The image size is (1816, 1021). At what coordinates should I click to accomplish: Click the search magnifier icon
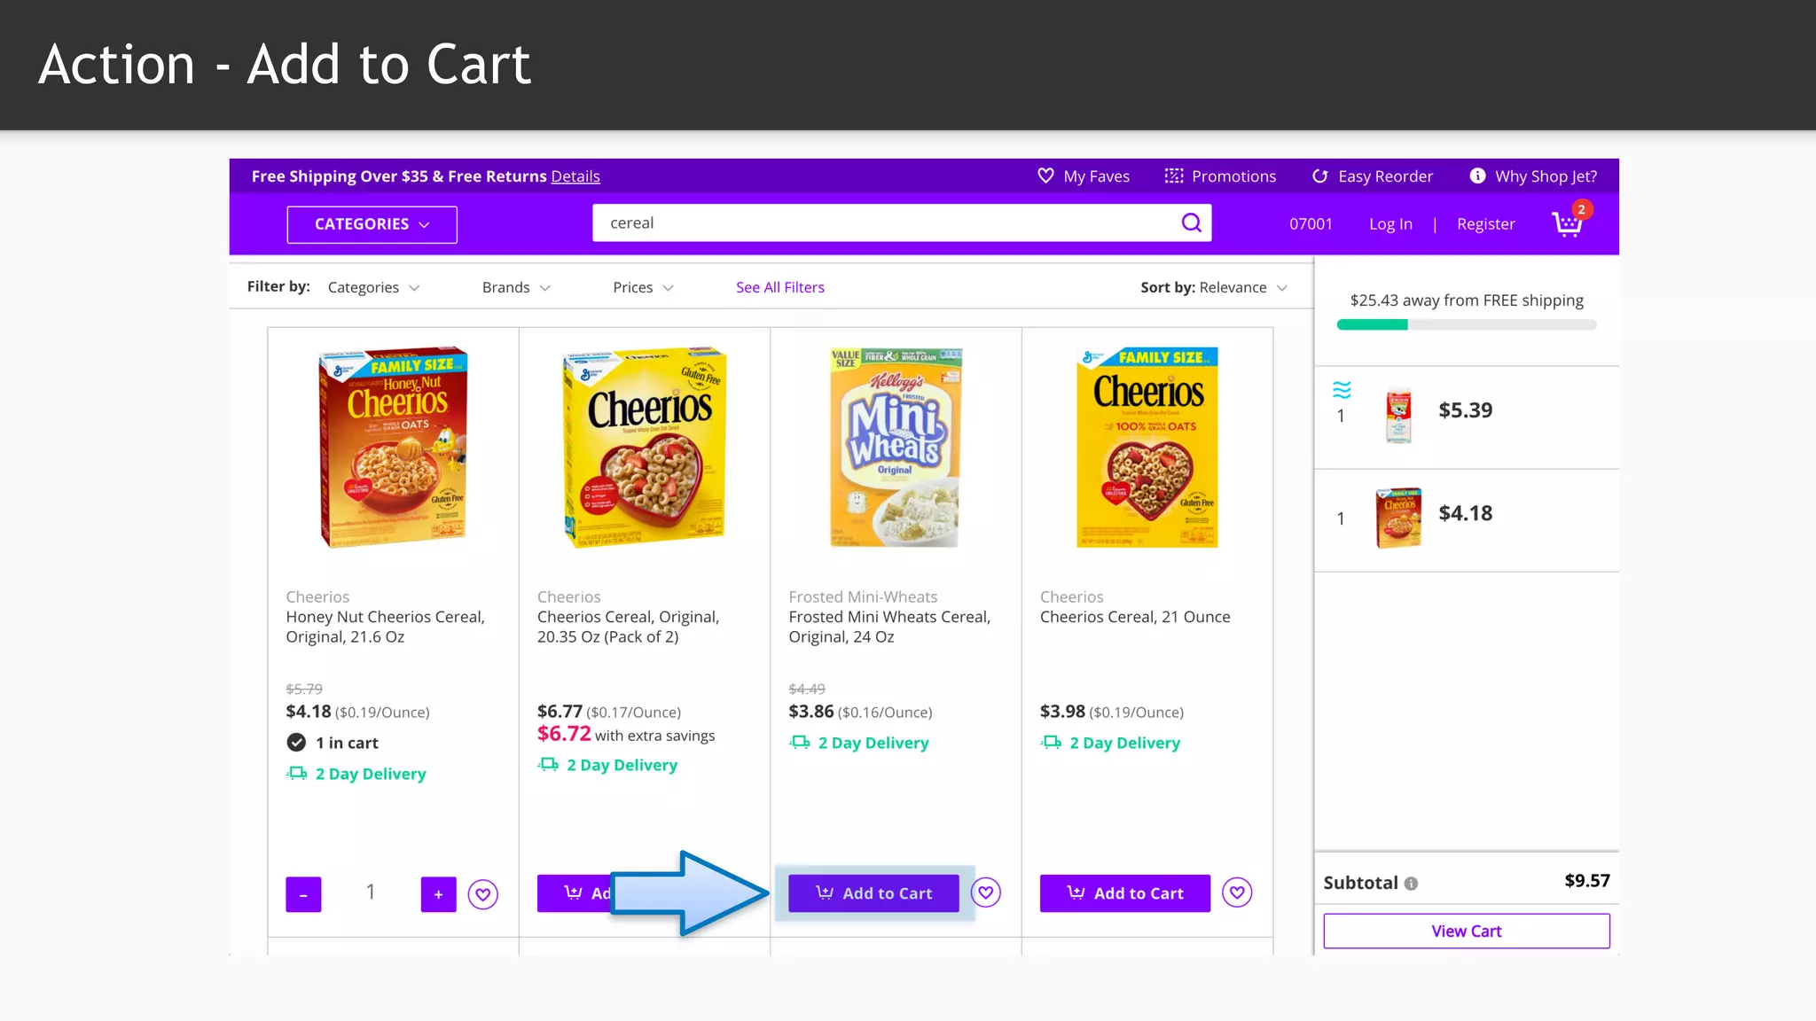[1192, 222]
